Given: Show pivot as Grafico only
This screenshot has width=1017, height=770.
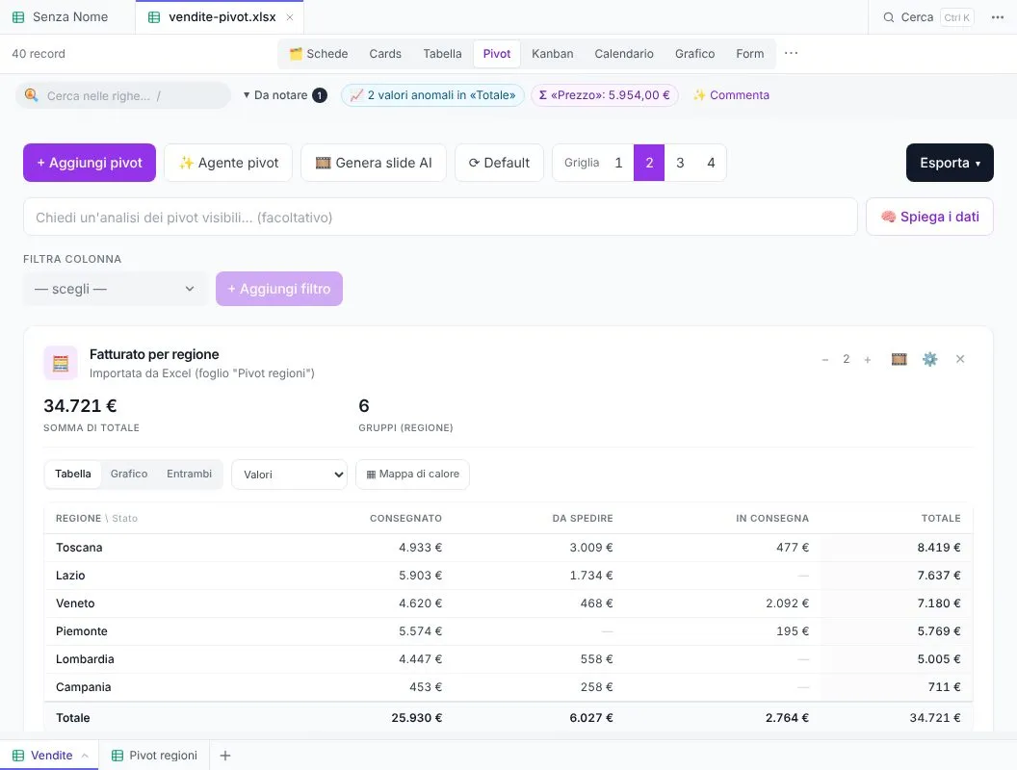Looking at the screenshot, I should click(129, 474).
